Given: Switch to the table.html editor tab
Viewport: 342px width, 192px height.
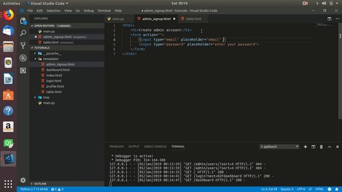Looking at the screenshot, I should [x=193, y=19].
